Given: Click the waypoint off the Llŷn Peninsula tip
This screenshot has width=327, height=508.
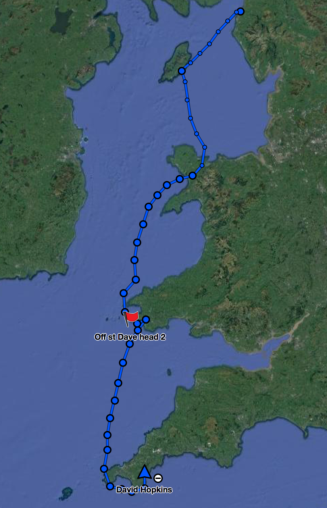Looking at the screenshot, I should click(x=149, y=207).
